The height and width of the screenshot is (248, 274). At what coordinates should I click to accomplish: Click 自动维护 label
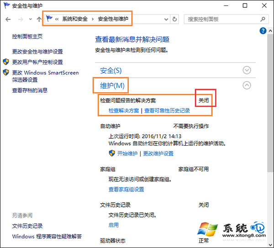coord(110,126)
